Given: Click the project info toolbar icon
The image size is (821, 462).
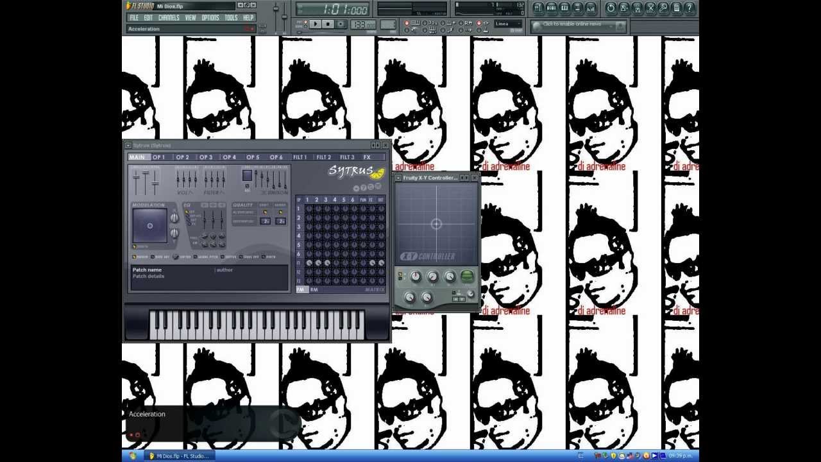Looking at the screenshot, I should click(676, 8).
